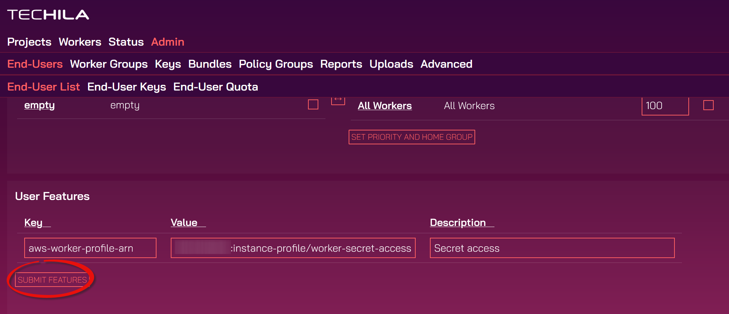Open the End-User Quota subtab

point(215,87)
